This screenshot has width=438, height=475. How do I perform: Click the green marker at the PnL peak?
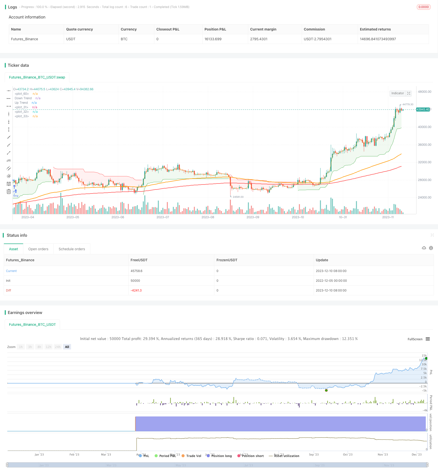pos(426,358)
